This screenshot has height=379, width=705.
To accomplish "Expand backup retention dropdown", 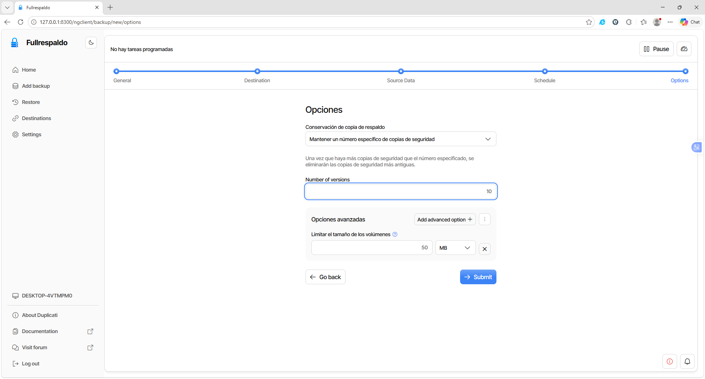I will [401, 139].
